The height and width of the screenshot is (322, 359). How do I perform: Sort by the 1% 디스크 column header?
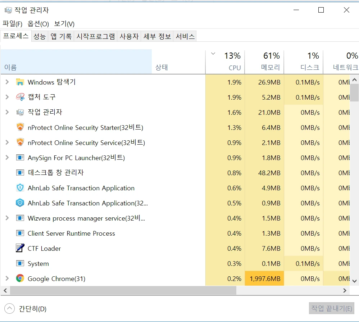(303, 62)
